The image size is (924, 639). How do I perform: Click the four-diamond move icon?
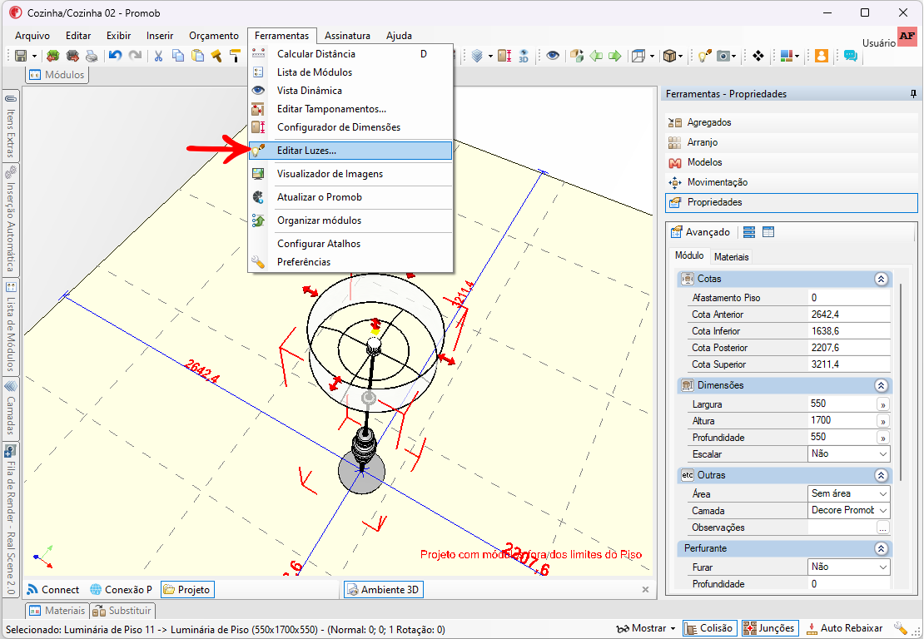click(758, 56)
